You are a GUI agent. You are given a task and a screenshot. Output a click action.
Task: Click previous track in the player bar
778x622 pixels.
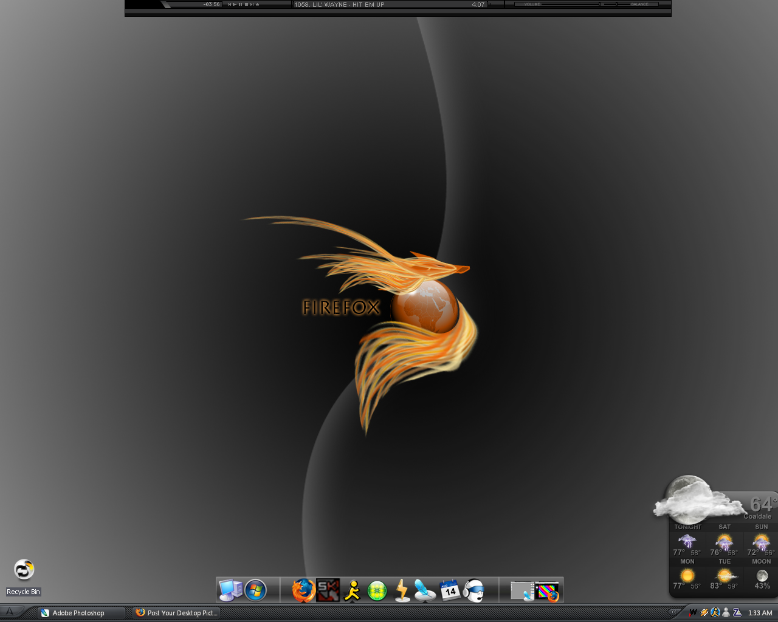(x=229, y=4)
